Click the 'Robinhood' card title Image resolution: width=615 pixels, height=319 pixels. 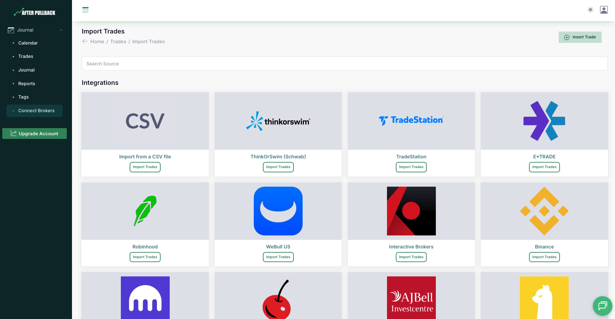pos(145,247)
